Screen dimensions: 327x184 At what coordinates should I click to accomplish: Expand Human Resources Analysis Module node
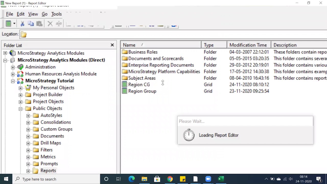pyautogui.click(x=13, y=74)
